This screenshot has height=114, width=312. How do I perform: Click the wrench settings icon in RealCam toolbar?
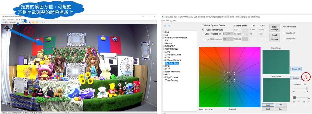point(30,22)
